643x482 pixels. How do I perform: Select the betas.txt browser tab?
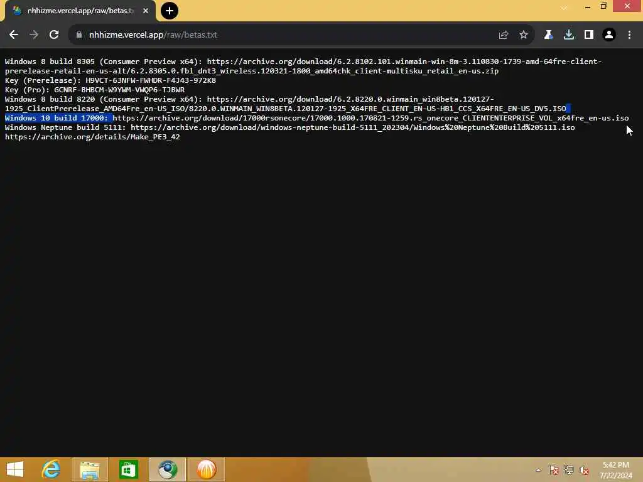80,11
